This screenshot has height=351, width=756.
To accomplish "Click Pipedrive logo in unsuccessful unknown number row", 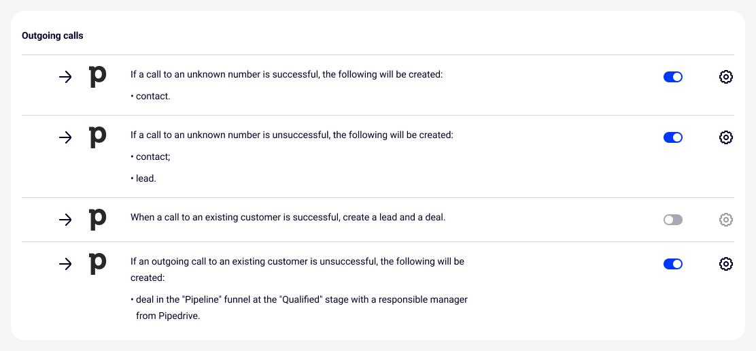I will 98,137.
